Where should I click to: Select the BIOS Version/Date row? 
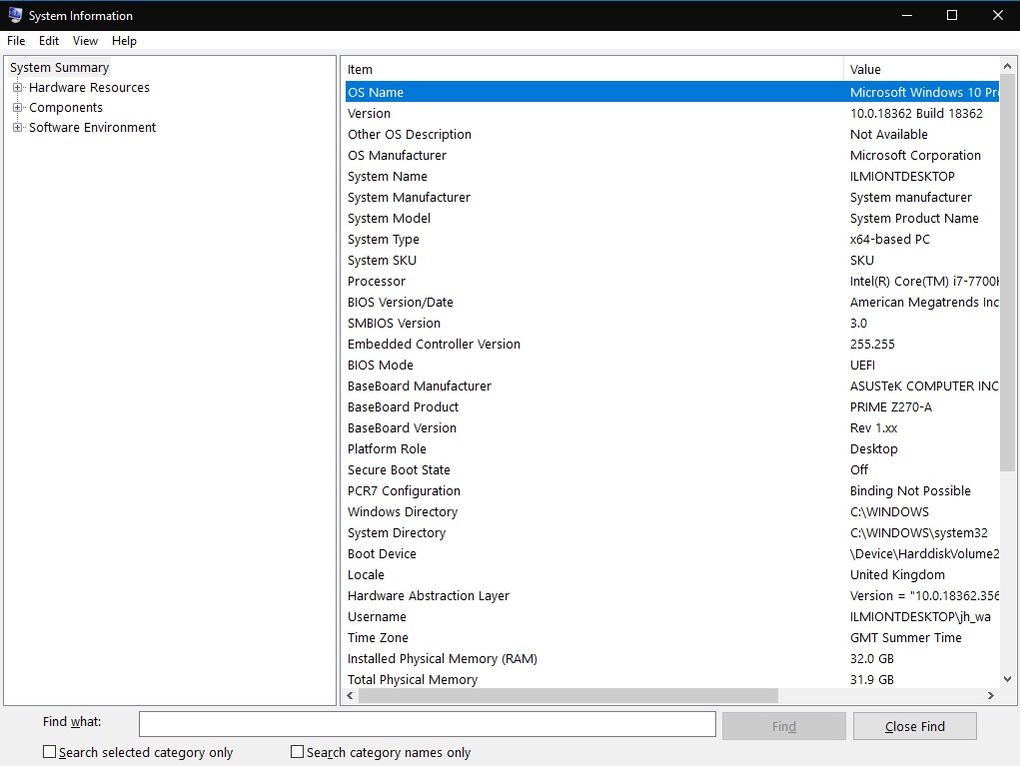pyautogui.click(x=672, y=302)
